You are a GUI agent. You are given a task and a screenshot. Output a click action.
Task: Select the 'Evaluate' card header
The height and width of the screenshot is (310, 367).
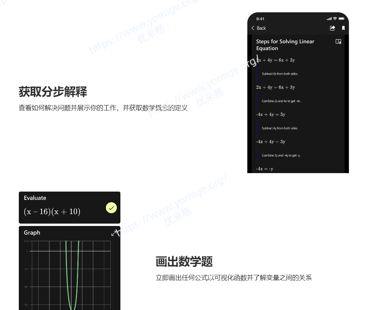(35, 198)
